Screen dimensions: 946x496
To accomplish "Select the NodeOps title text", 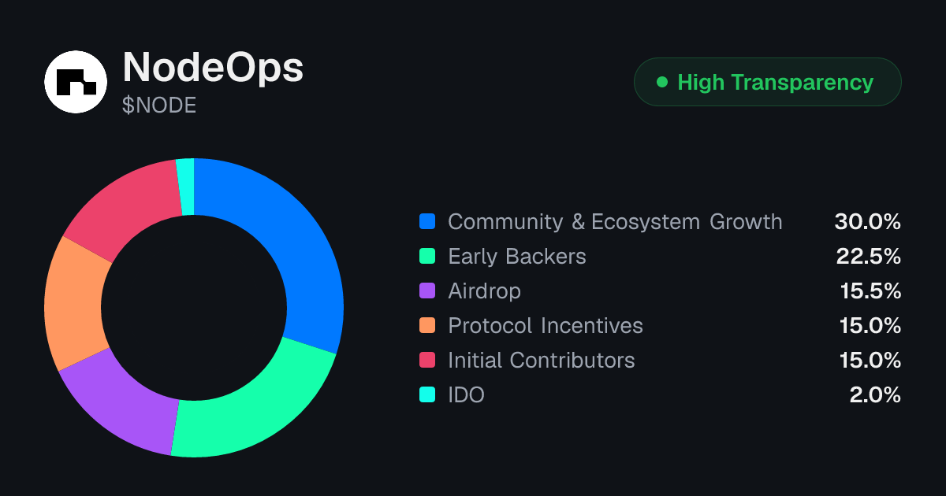I will tap(213, 68).
